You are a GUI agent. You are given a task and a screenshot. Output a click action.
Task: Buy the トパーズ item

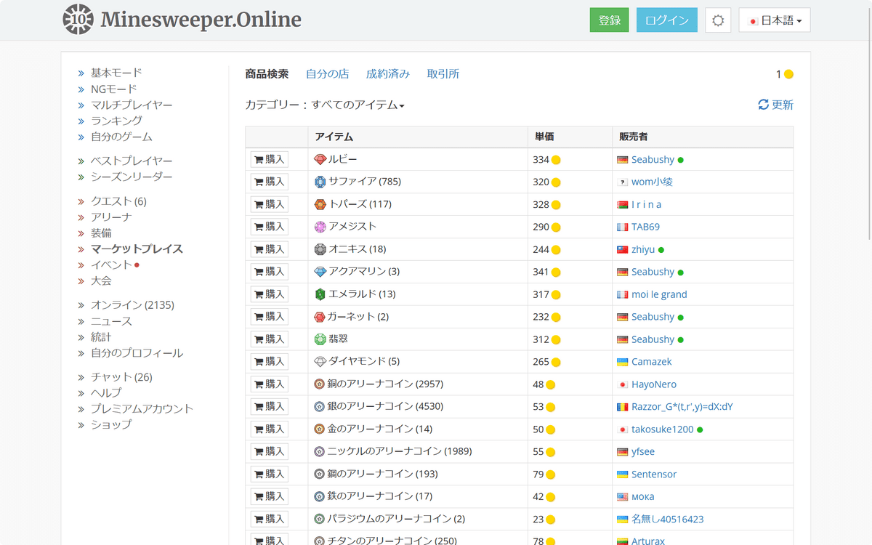click(x=269, y=204)
